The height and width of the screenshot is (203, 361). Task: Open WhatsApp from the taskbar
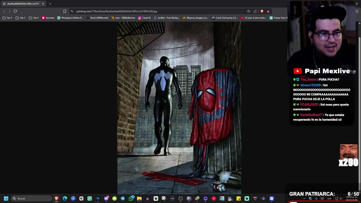point(131,198)
